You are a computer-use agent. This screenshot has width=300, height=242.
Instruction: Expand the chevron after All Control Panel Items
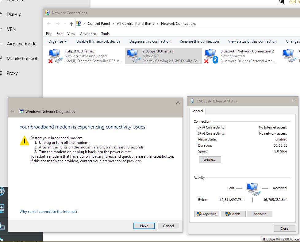coord(157,24)
